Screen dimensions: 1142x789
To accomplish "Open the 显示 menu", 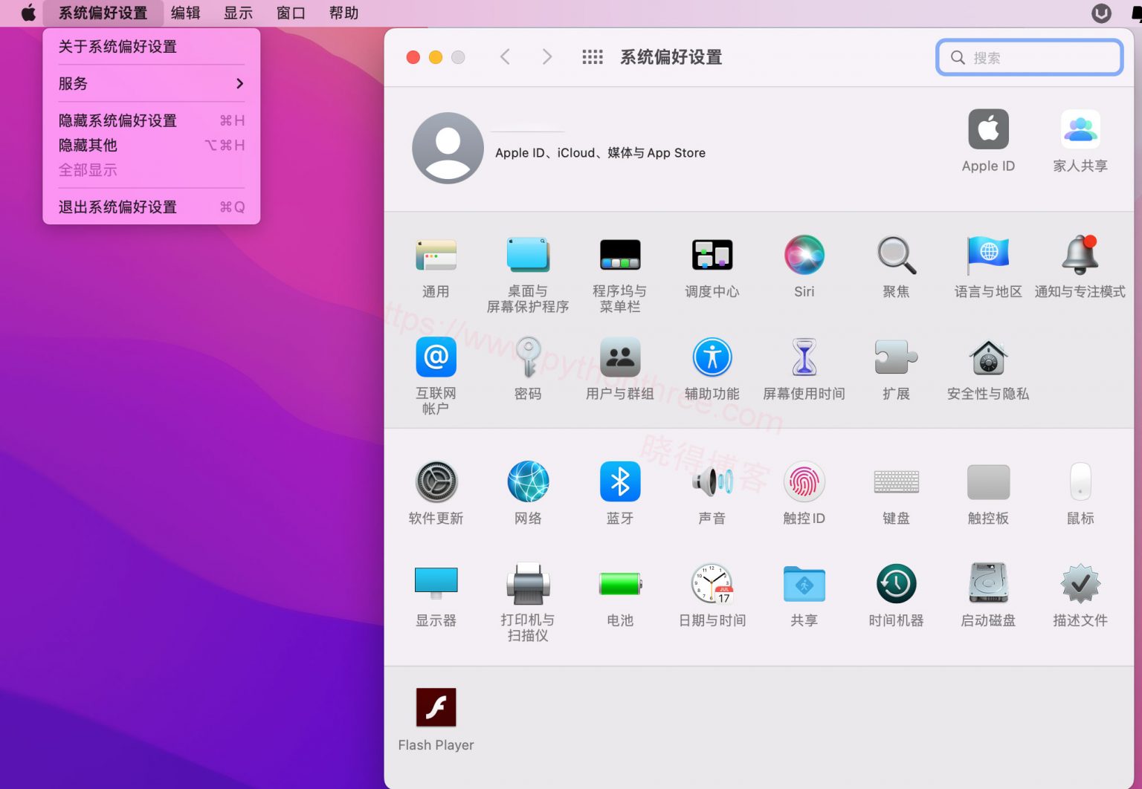I will [x=239, y=13].
